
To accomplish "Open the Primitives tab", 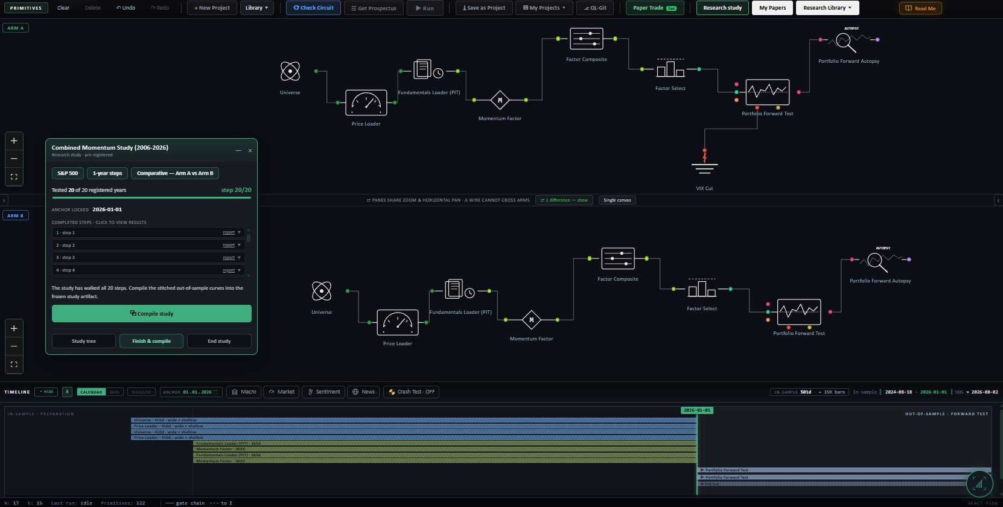I will coord(26,8).
